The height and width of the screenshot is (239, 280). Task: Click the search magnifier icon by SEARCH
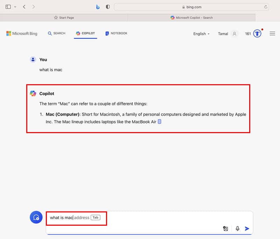point(50,33)
